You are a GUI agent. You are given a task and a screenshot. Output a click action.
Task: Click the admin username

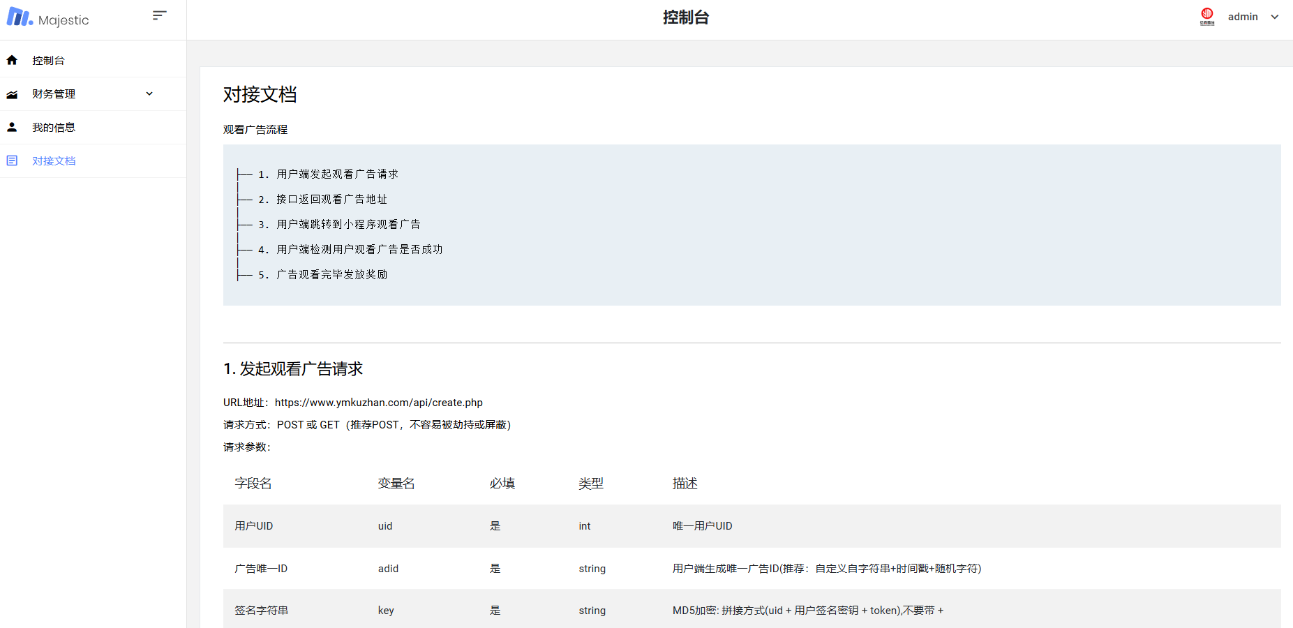[1243, 17]
